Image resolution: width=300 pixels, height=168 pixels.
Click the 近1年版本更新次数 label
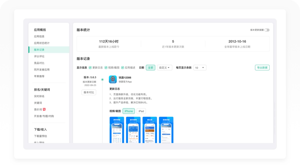(x=173, y=47)
